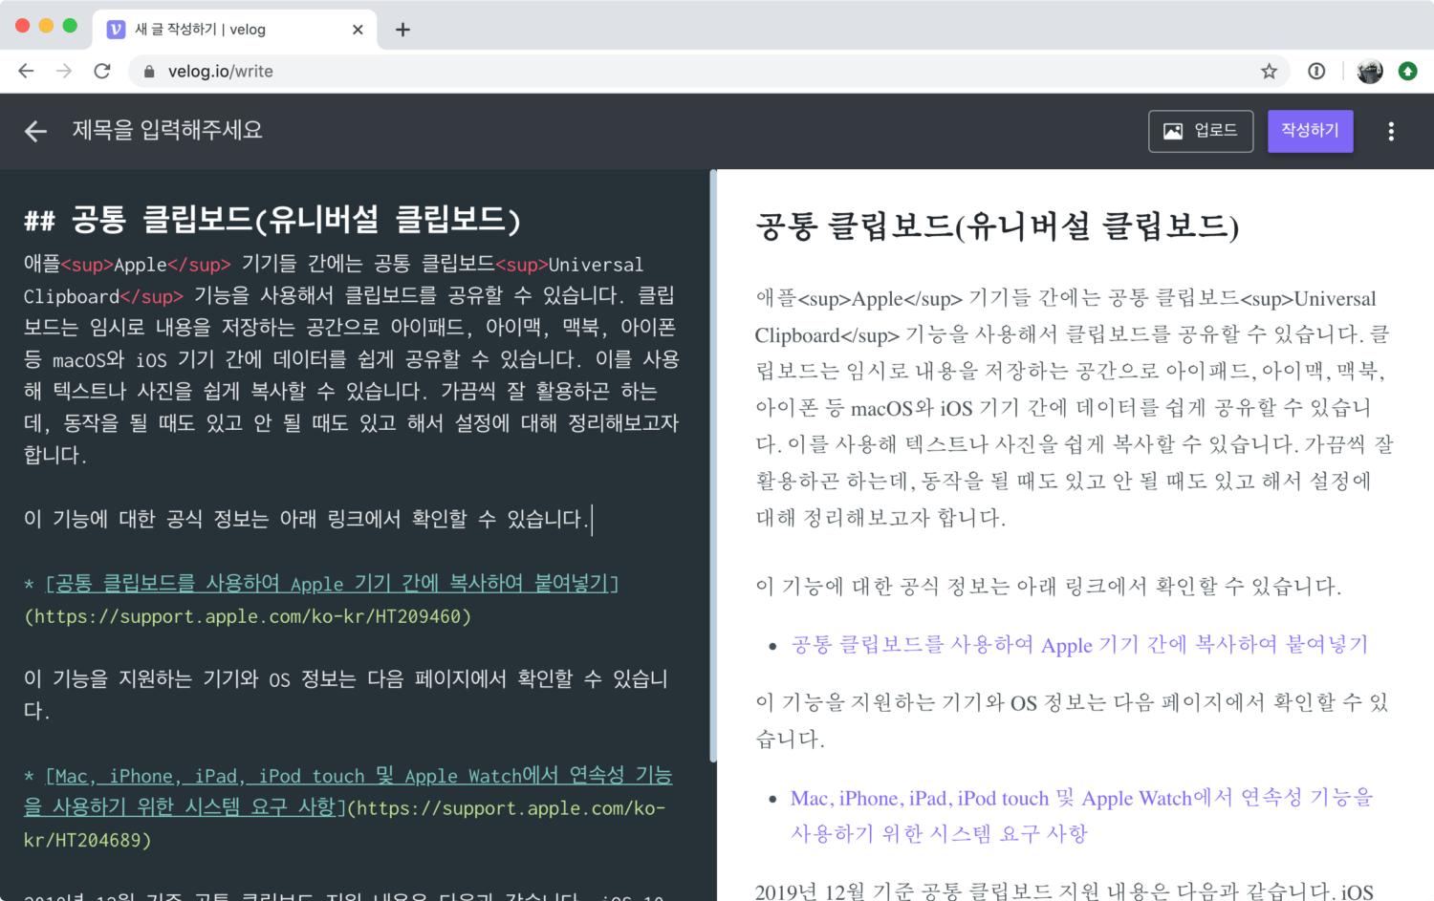Viewport: 1434px width, 901px height.
Task: Click the HT204689 URL line in the editor
Action: coord(344,824)
